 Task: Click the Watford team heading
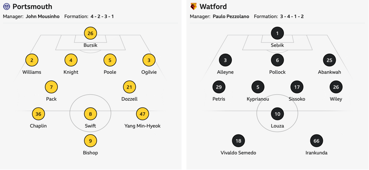coord(213,6)
